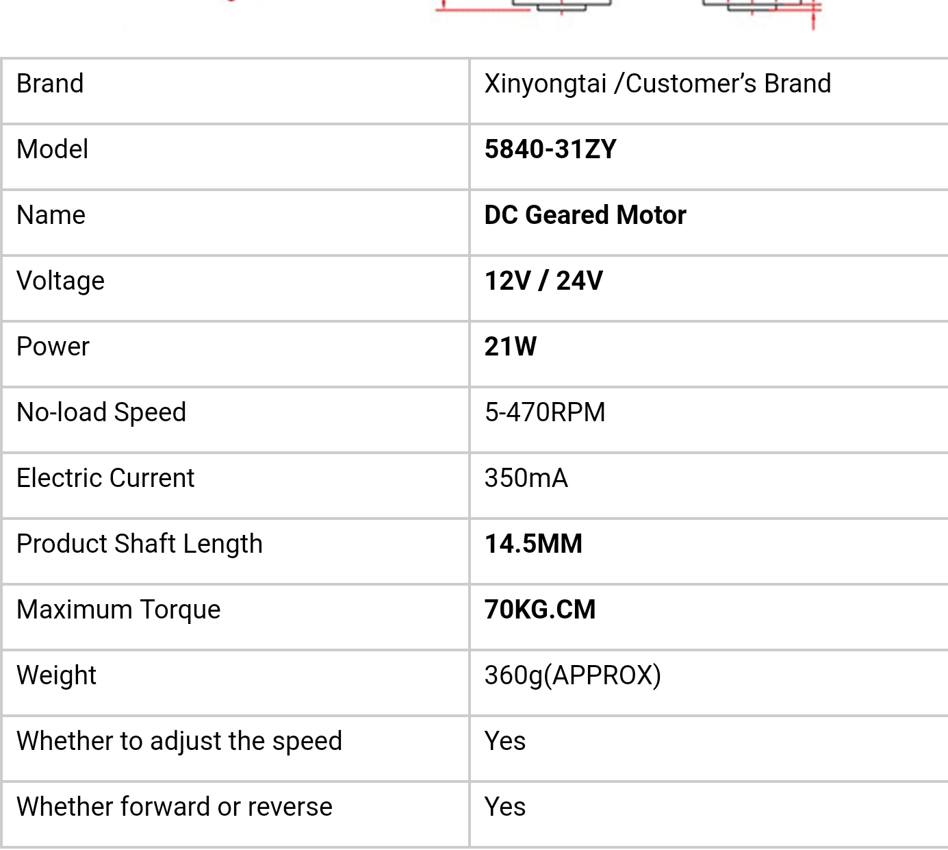Viewport: 948px width, 850px height.
Task: Click the Xinyongtai /Customer's Brand value
Action: (657, 84)
